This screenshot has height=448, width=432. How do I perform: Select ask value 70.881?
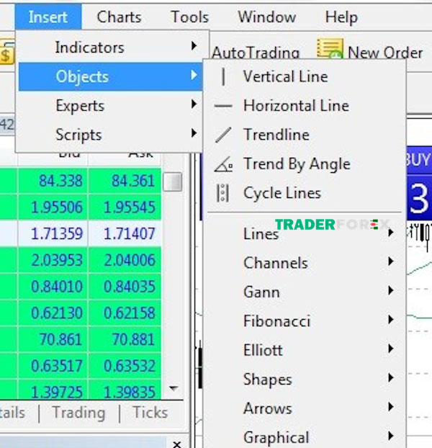[x=133, y=339]
